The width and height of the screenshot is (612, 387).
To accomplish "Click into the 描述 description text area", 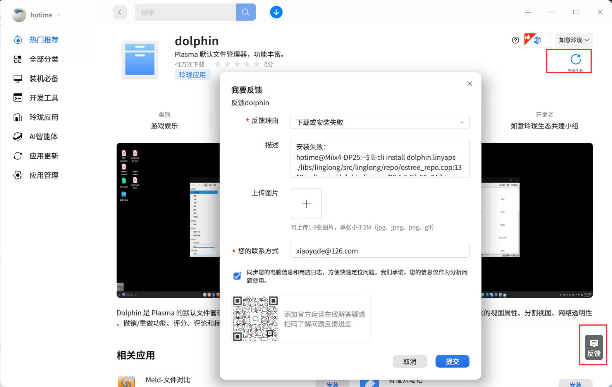I will pyautogui.click(x=380, y=159).
